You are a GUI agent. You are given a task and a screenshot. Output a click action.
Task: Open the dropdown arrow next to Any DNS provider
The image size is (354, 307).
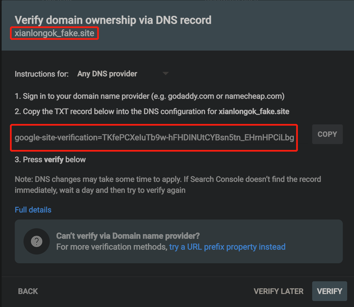165,74
